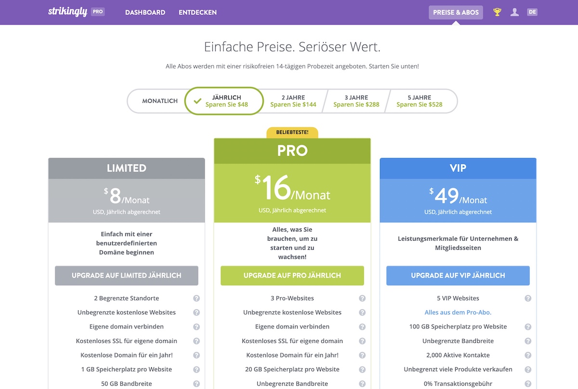Click help icon beside 2 Begrenzte Standorte
The height and width of the screenshot is (389, 578).
click(197, 298)
